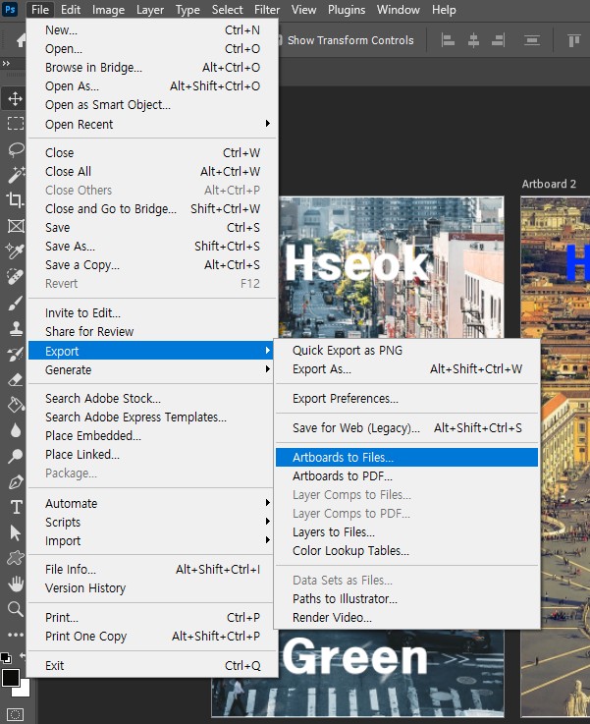Screen dimensions: 590x724
Task: Open the Edit Toolbar ellipsis
Action: [x=16, y=635]
